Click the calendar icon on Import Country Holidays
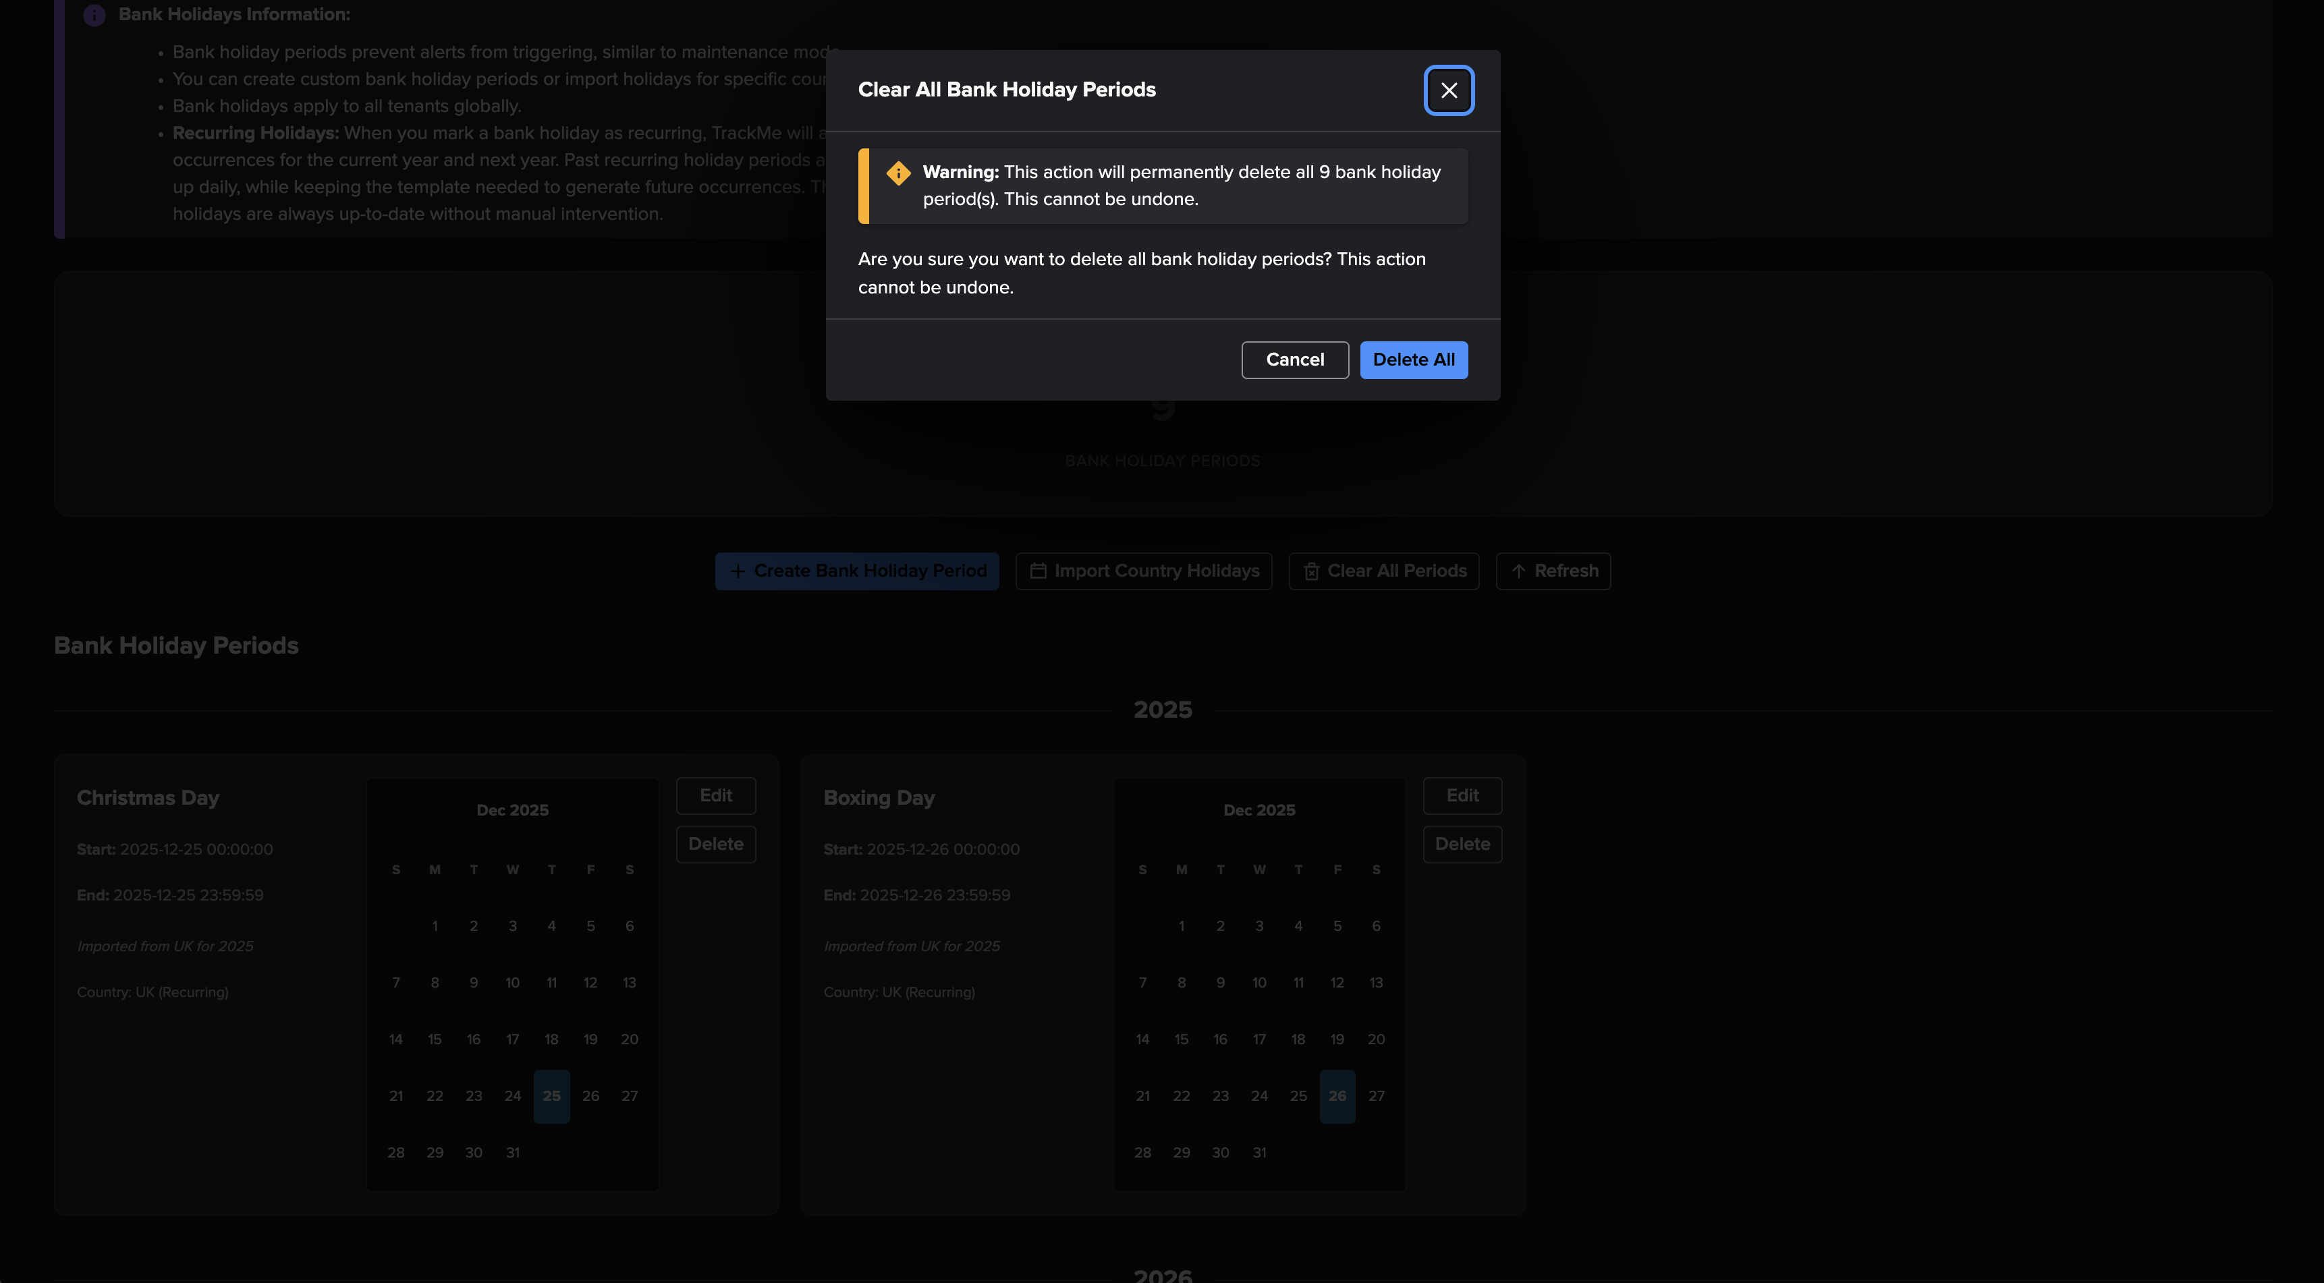2324x1283 pixels. tap(1038, 571)
